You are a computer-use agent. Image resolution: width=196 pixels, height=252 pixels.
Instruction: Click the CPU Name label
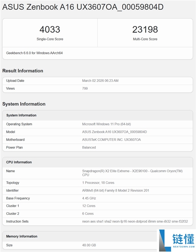[x=10, y=171]
